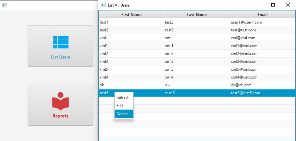Select the row with ok@ok.com
Image resolution: width=296 pixels, height=141 pixels.
[197, 85]
